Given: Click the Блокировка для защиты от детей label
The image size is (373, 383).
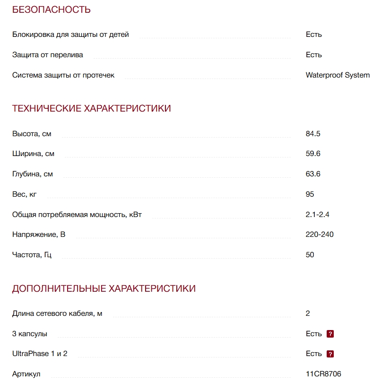Looking at the screenshot, I should [x=70, y=35].
